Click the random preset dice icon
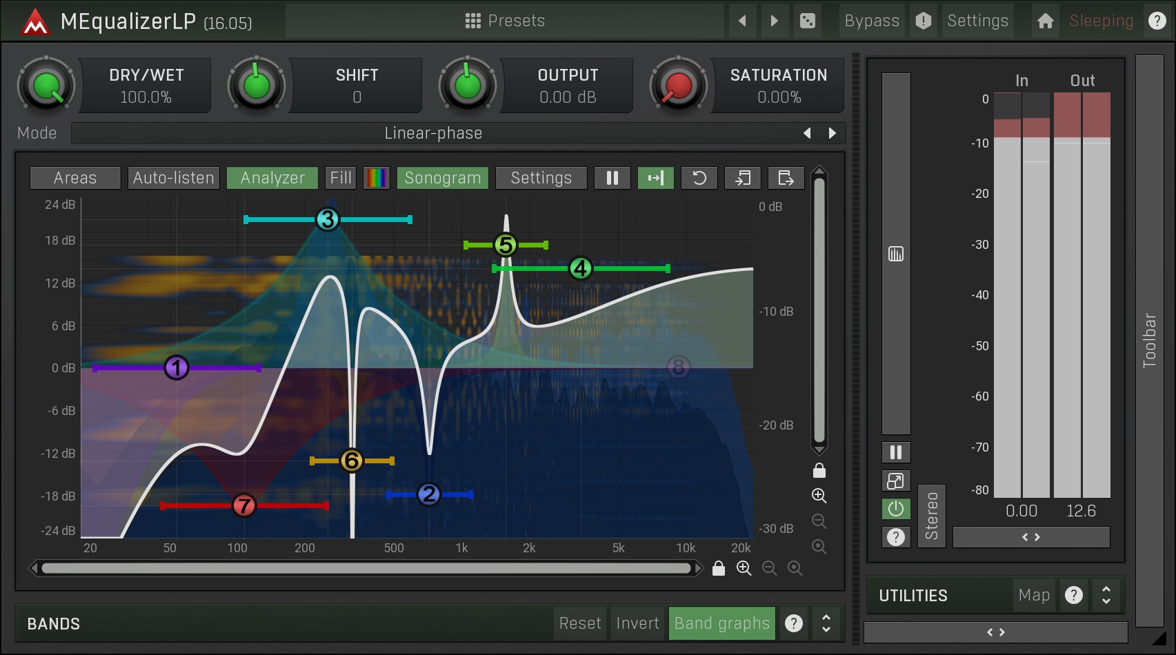1176x655 pixels. (x=807, y=21)
